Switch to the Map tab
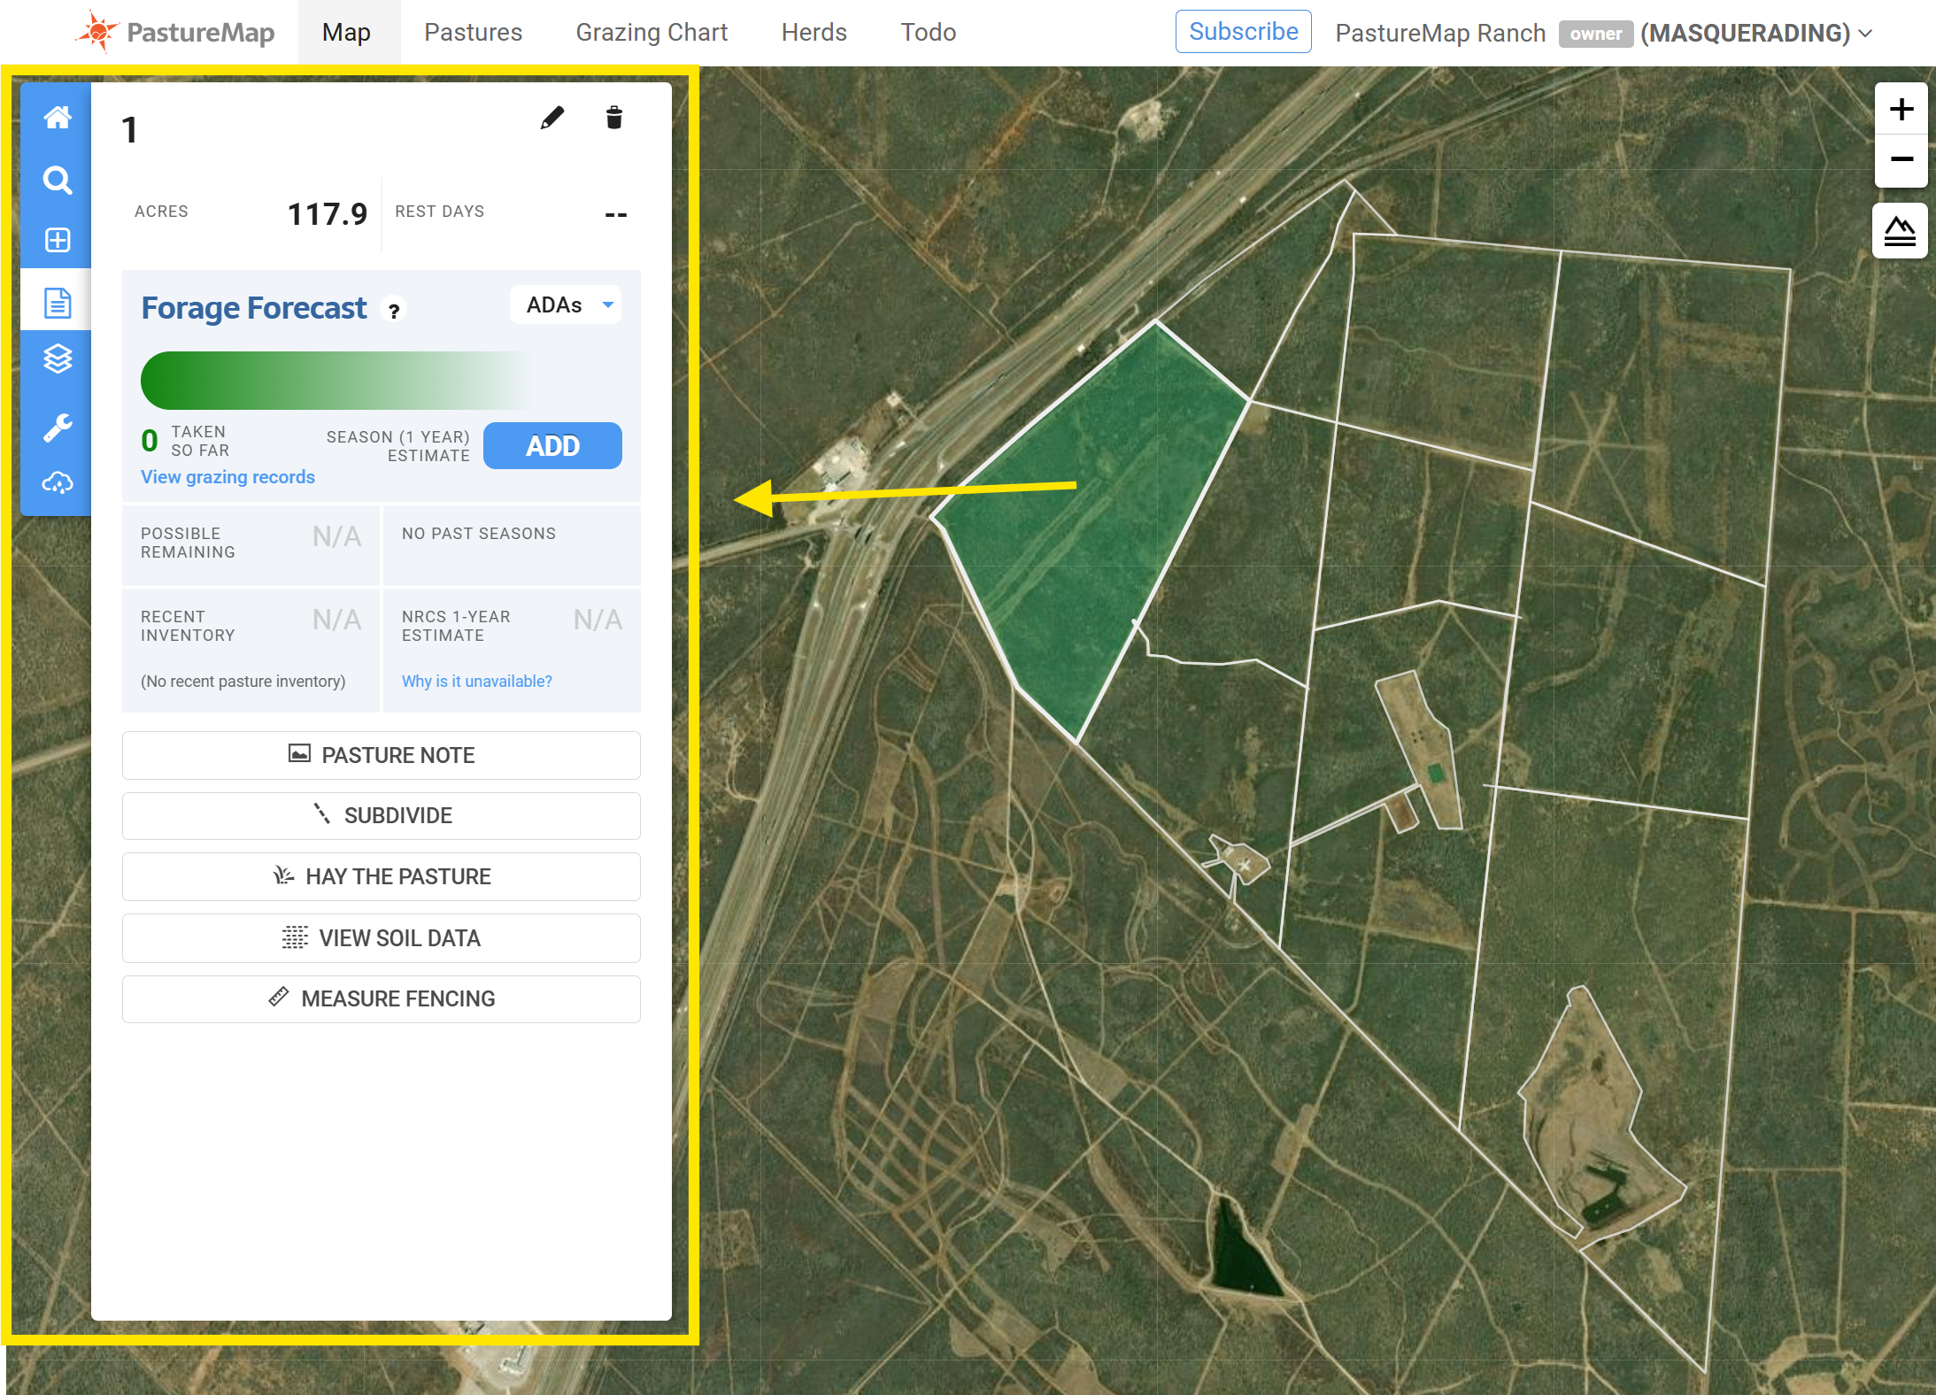Screen dimensions: 1936x1395 [x=346, y=33]
